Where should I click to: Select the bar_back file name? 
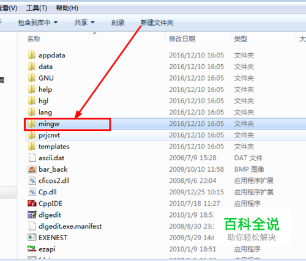(x=53, y=169)
